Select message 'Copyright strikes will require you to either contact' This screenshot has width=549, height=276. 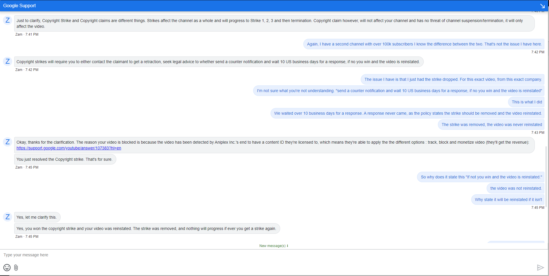click(219, 62)
